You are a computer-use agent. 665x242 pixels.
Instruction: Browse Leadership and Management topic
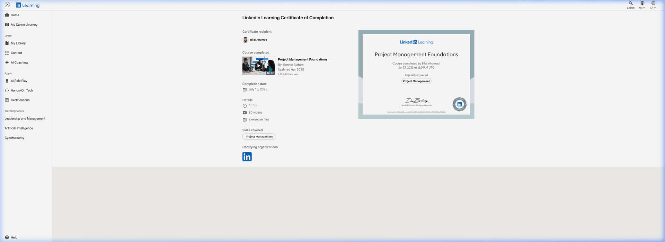pyautogui.click(x=25, y=119)
